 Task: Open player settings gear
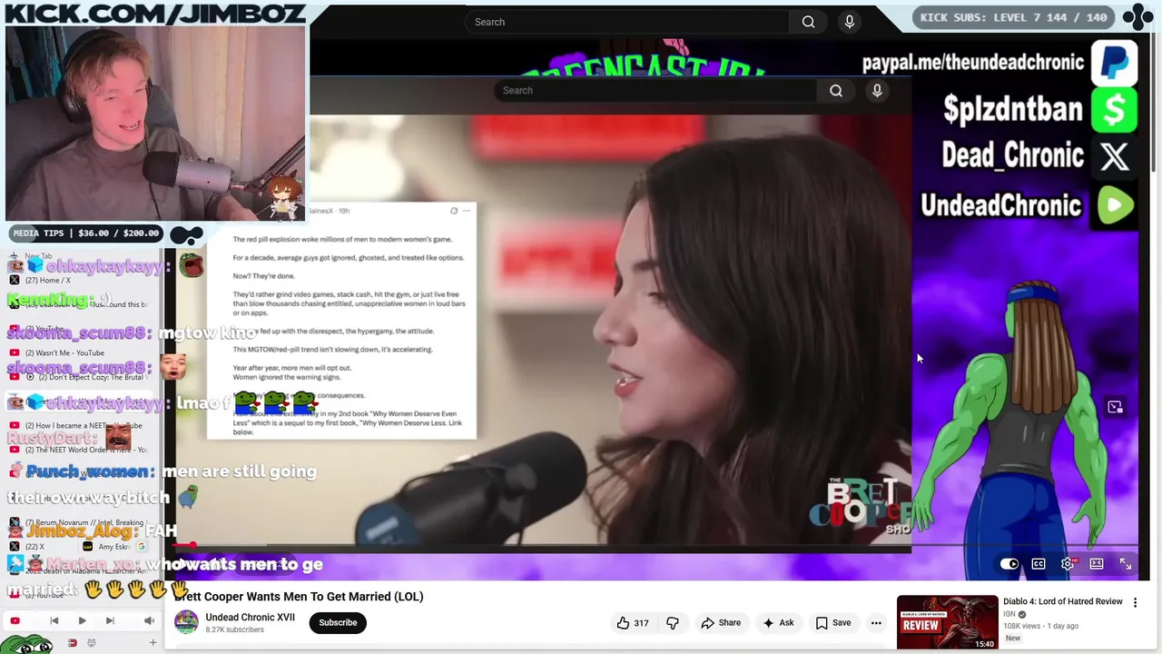click(x=1068, y=564)
